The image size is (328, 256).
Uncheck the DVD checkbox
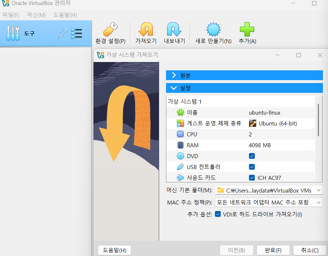[252, 156]
